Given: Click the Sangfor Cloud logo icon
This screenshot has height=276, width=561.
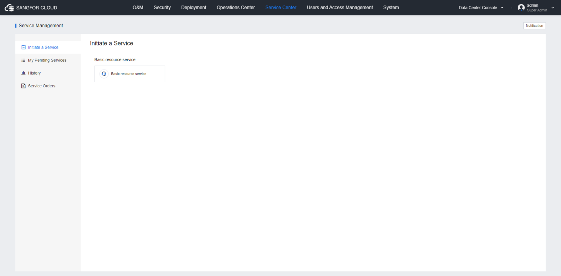Looking at the screenshot, I should (9, 8).
